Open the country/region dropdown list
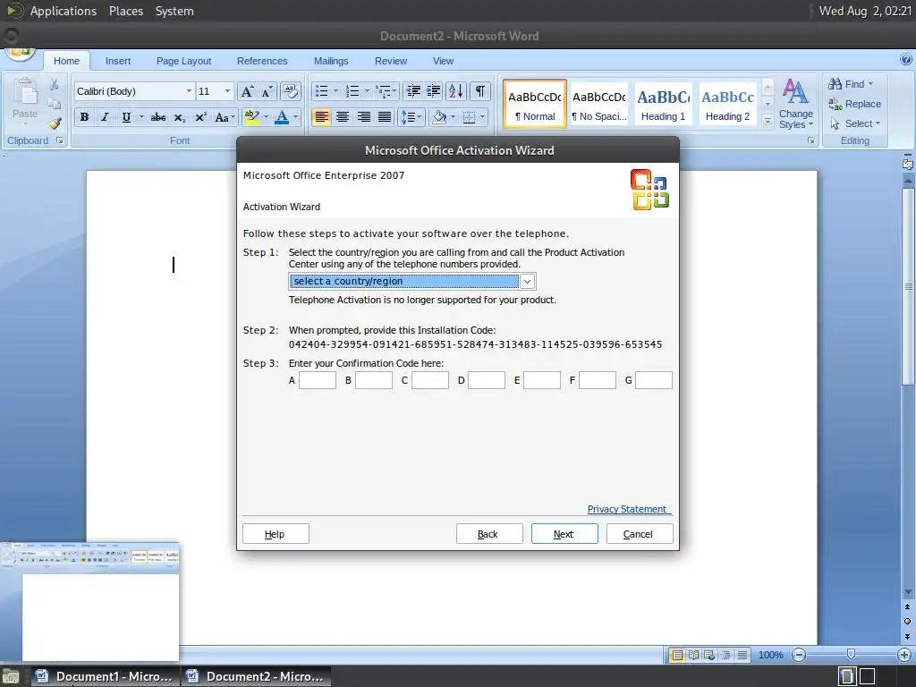Screen dimensions: 916x687 pyautogui.click(x=527, y=282)
